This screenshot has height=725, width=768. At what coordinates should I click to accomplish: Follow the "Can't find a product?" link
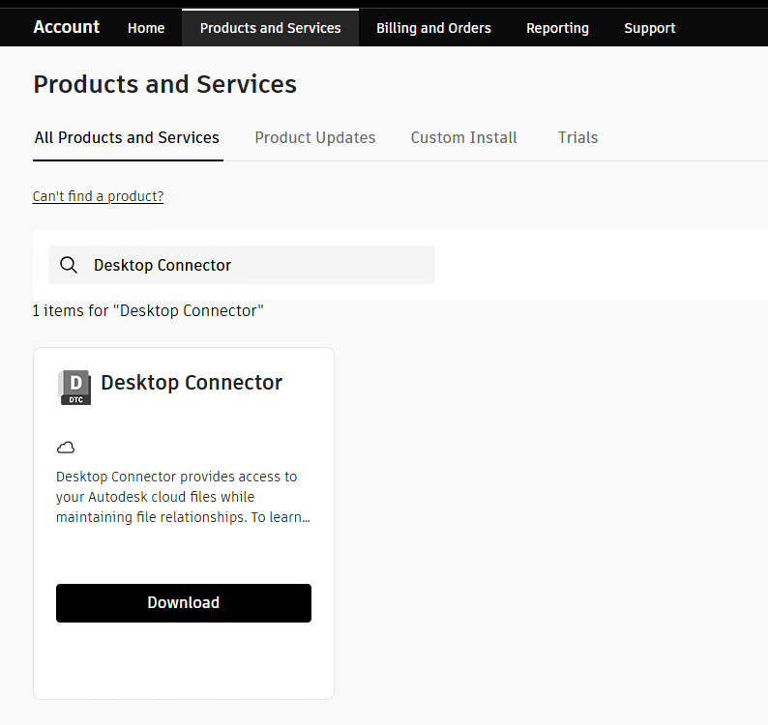coord(98,196)
